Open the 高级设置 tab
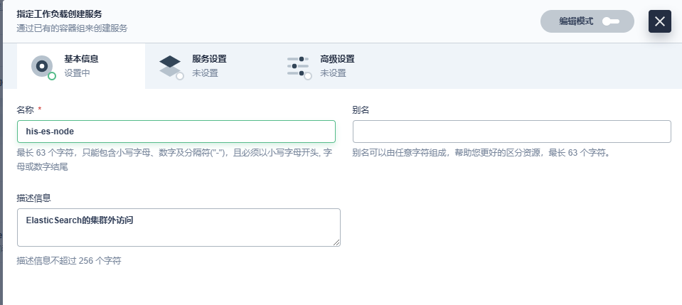The width and height of the screenshot is (682, 305). (x=337, y=59)
